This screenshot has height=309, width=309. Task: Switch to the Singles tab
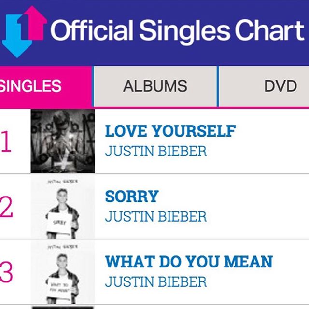tap(46, 87)
